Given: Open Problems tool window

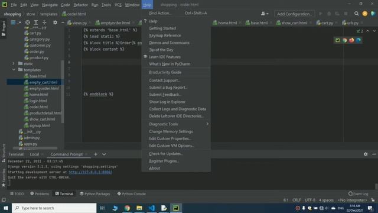Looking at the screenshot, I should pyautogui.click(x=40, y=194).
